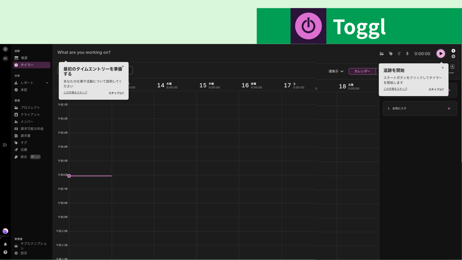Open 請求可能な料金 billable rates item
Image resolution: width=462 pixels, height=260 pixels.
31,129
